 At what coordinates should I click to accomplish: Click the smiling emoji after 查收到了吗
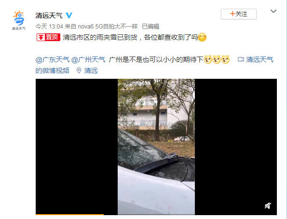coord(202,37)
